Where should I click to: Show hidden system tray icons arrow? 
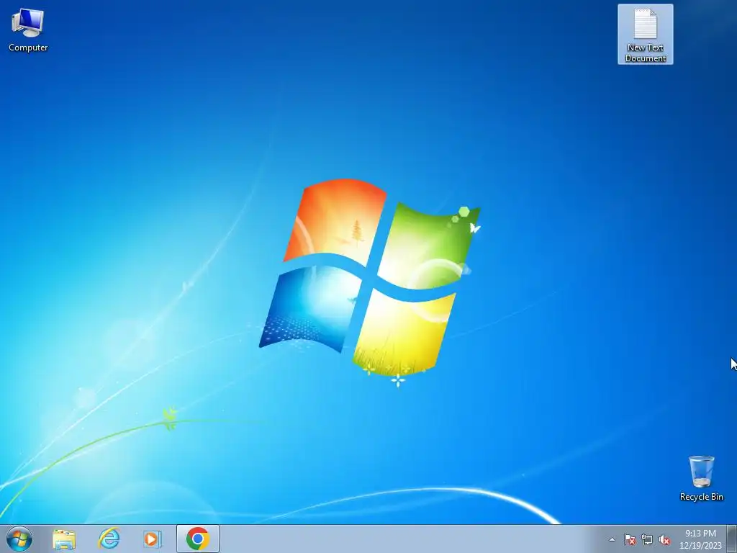(x=612, y=539)
